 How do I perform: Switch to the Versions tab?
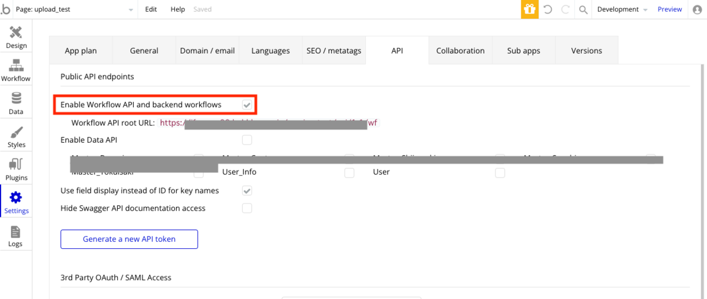pyautogui.click(x=587, y=51)
